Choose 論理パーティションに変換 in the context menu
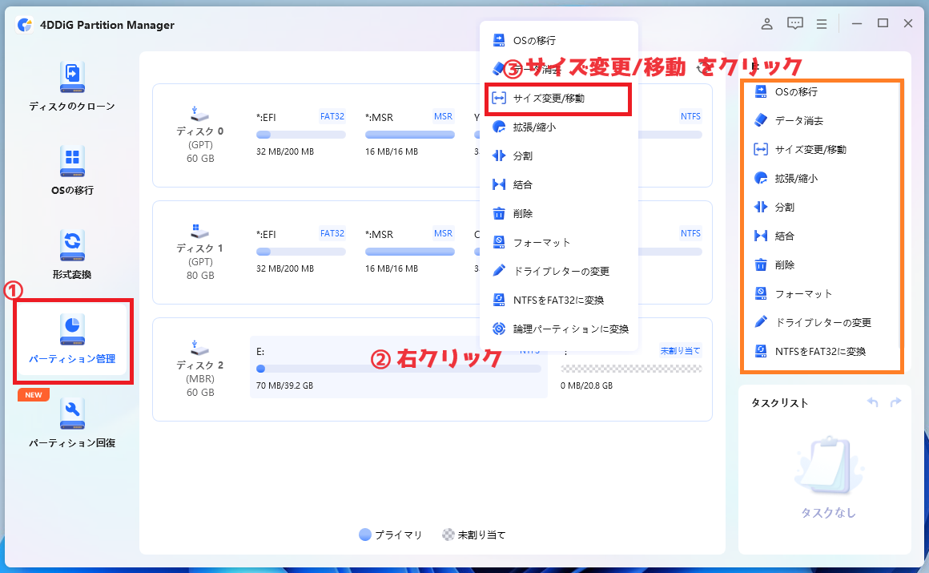 (559, 329)
